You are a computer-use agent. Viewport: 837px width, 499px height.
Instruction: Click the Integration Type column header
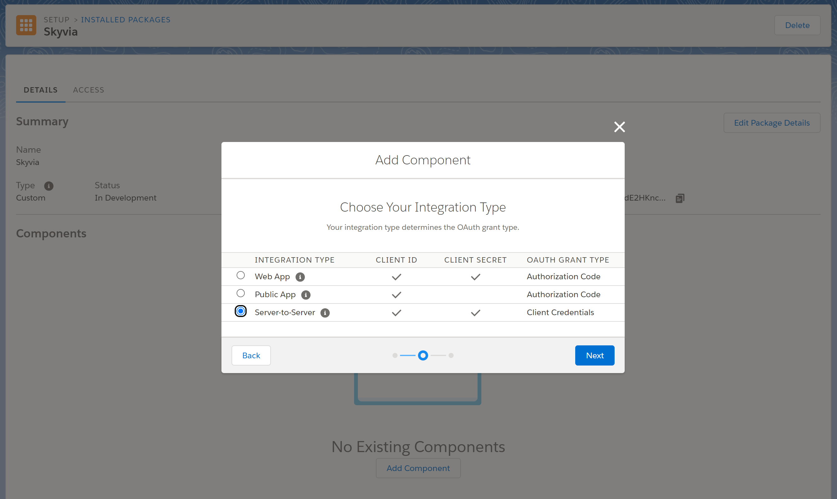click(295, 260)
